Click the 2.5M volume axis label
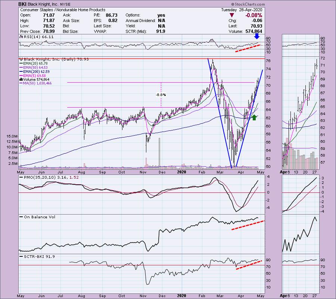Image resolution: width=336 pixels, height=299 pixels. (13, 164)
